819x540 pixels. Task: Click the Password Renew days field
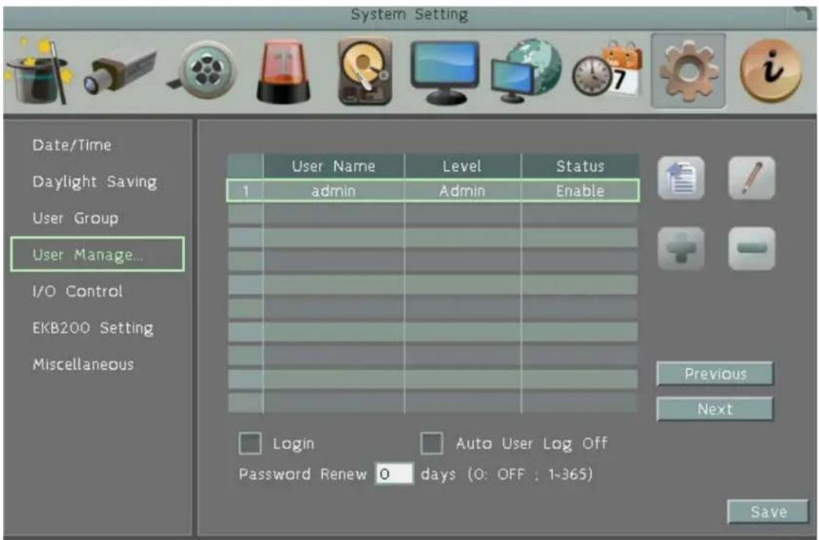coord(394,474)
